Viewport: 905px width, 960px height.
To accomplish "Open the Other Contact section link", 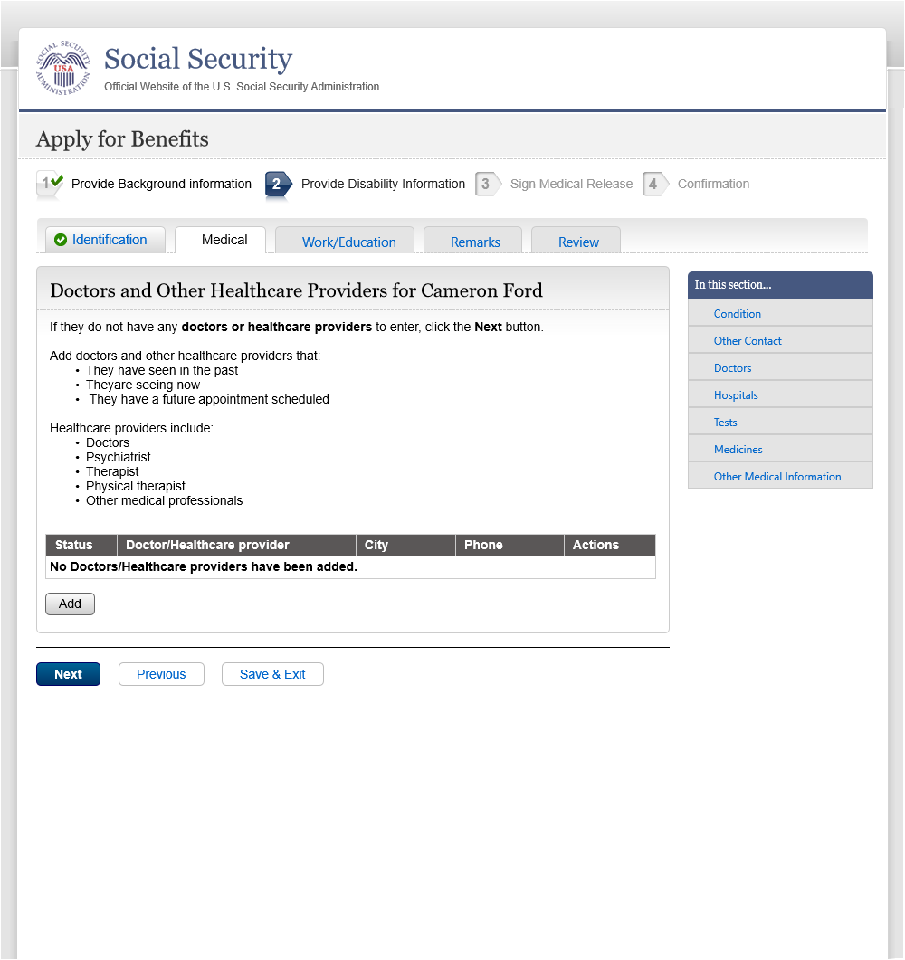I will click(x=748, y=341).
